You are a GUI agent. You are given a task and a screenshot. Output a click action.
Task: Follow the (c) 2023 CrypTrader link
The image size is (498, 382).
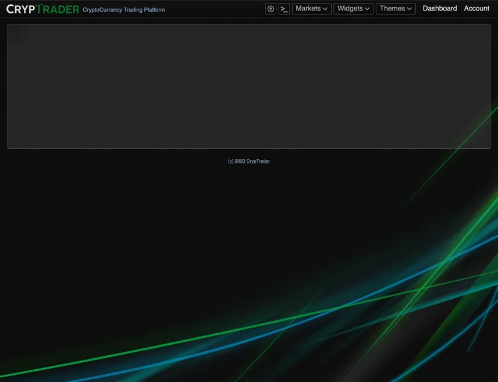(x=249, y=161)
